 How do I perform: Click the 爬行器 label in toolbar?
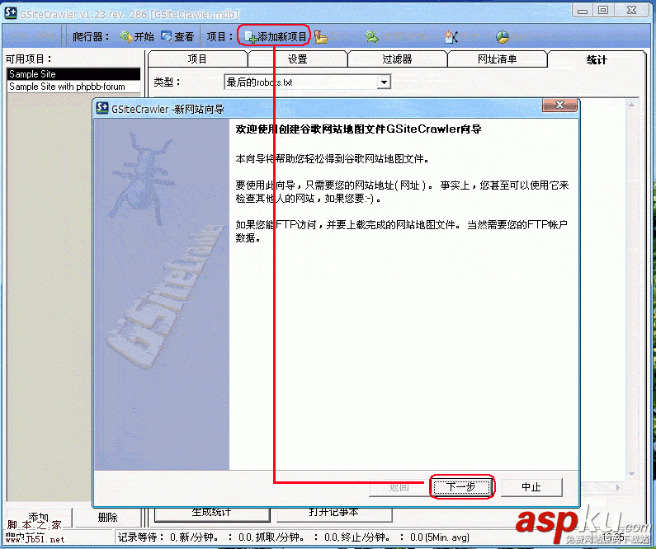point(91,37)
